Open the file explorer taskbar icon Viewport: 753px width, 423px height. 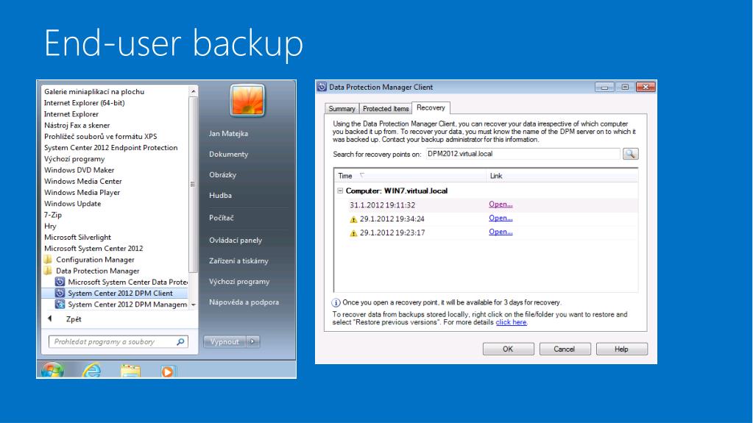pos(130,371)
